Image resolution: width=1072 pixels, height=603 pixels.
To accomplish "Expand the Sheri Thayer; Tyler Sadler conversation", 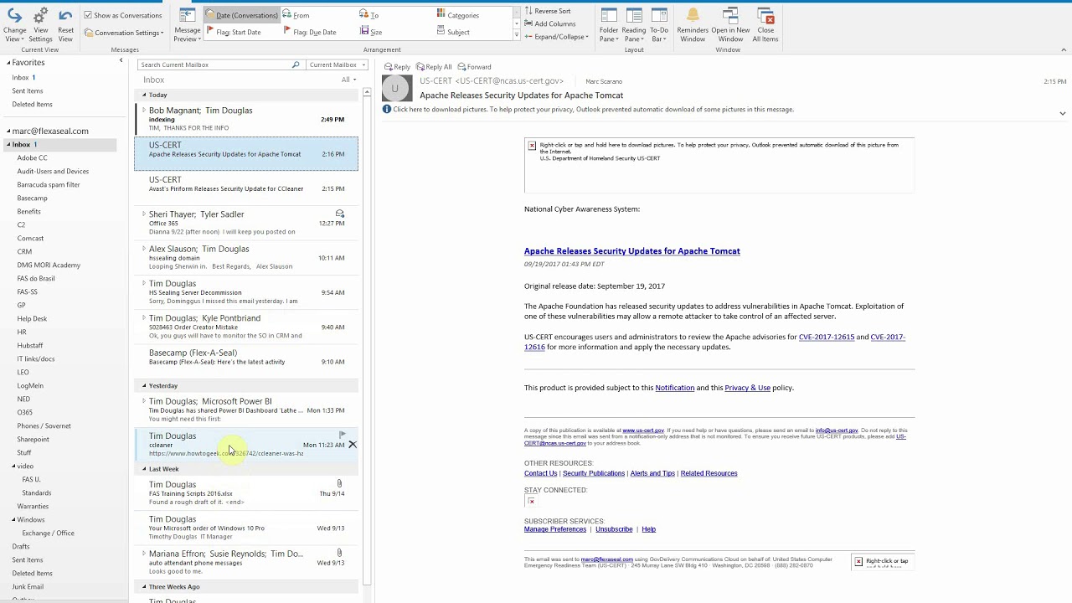I will [143, 214].
